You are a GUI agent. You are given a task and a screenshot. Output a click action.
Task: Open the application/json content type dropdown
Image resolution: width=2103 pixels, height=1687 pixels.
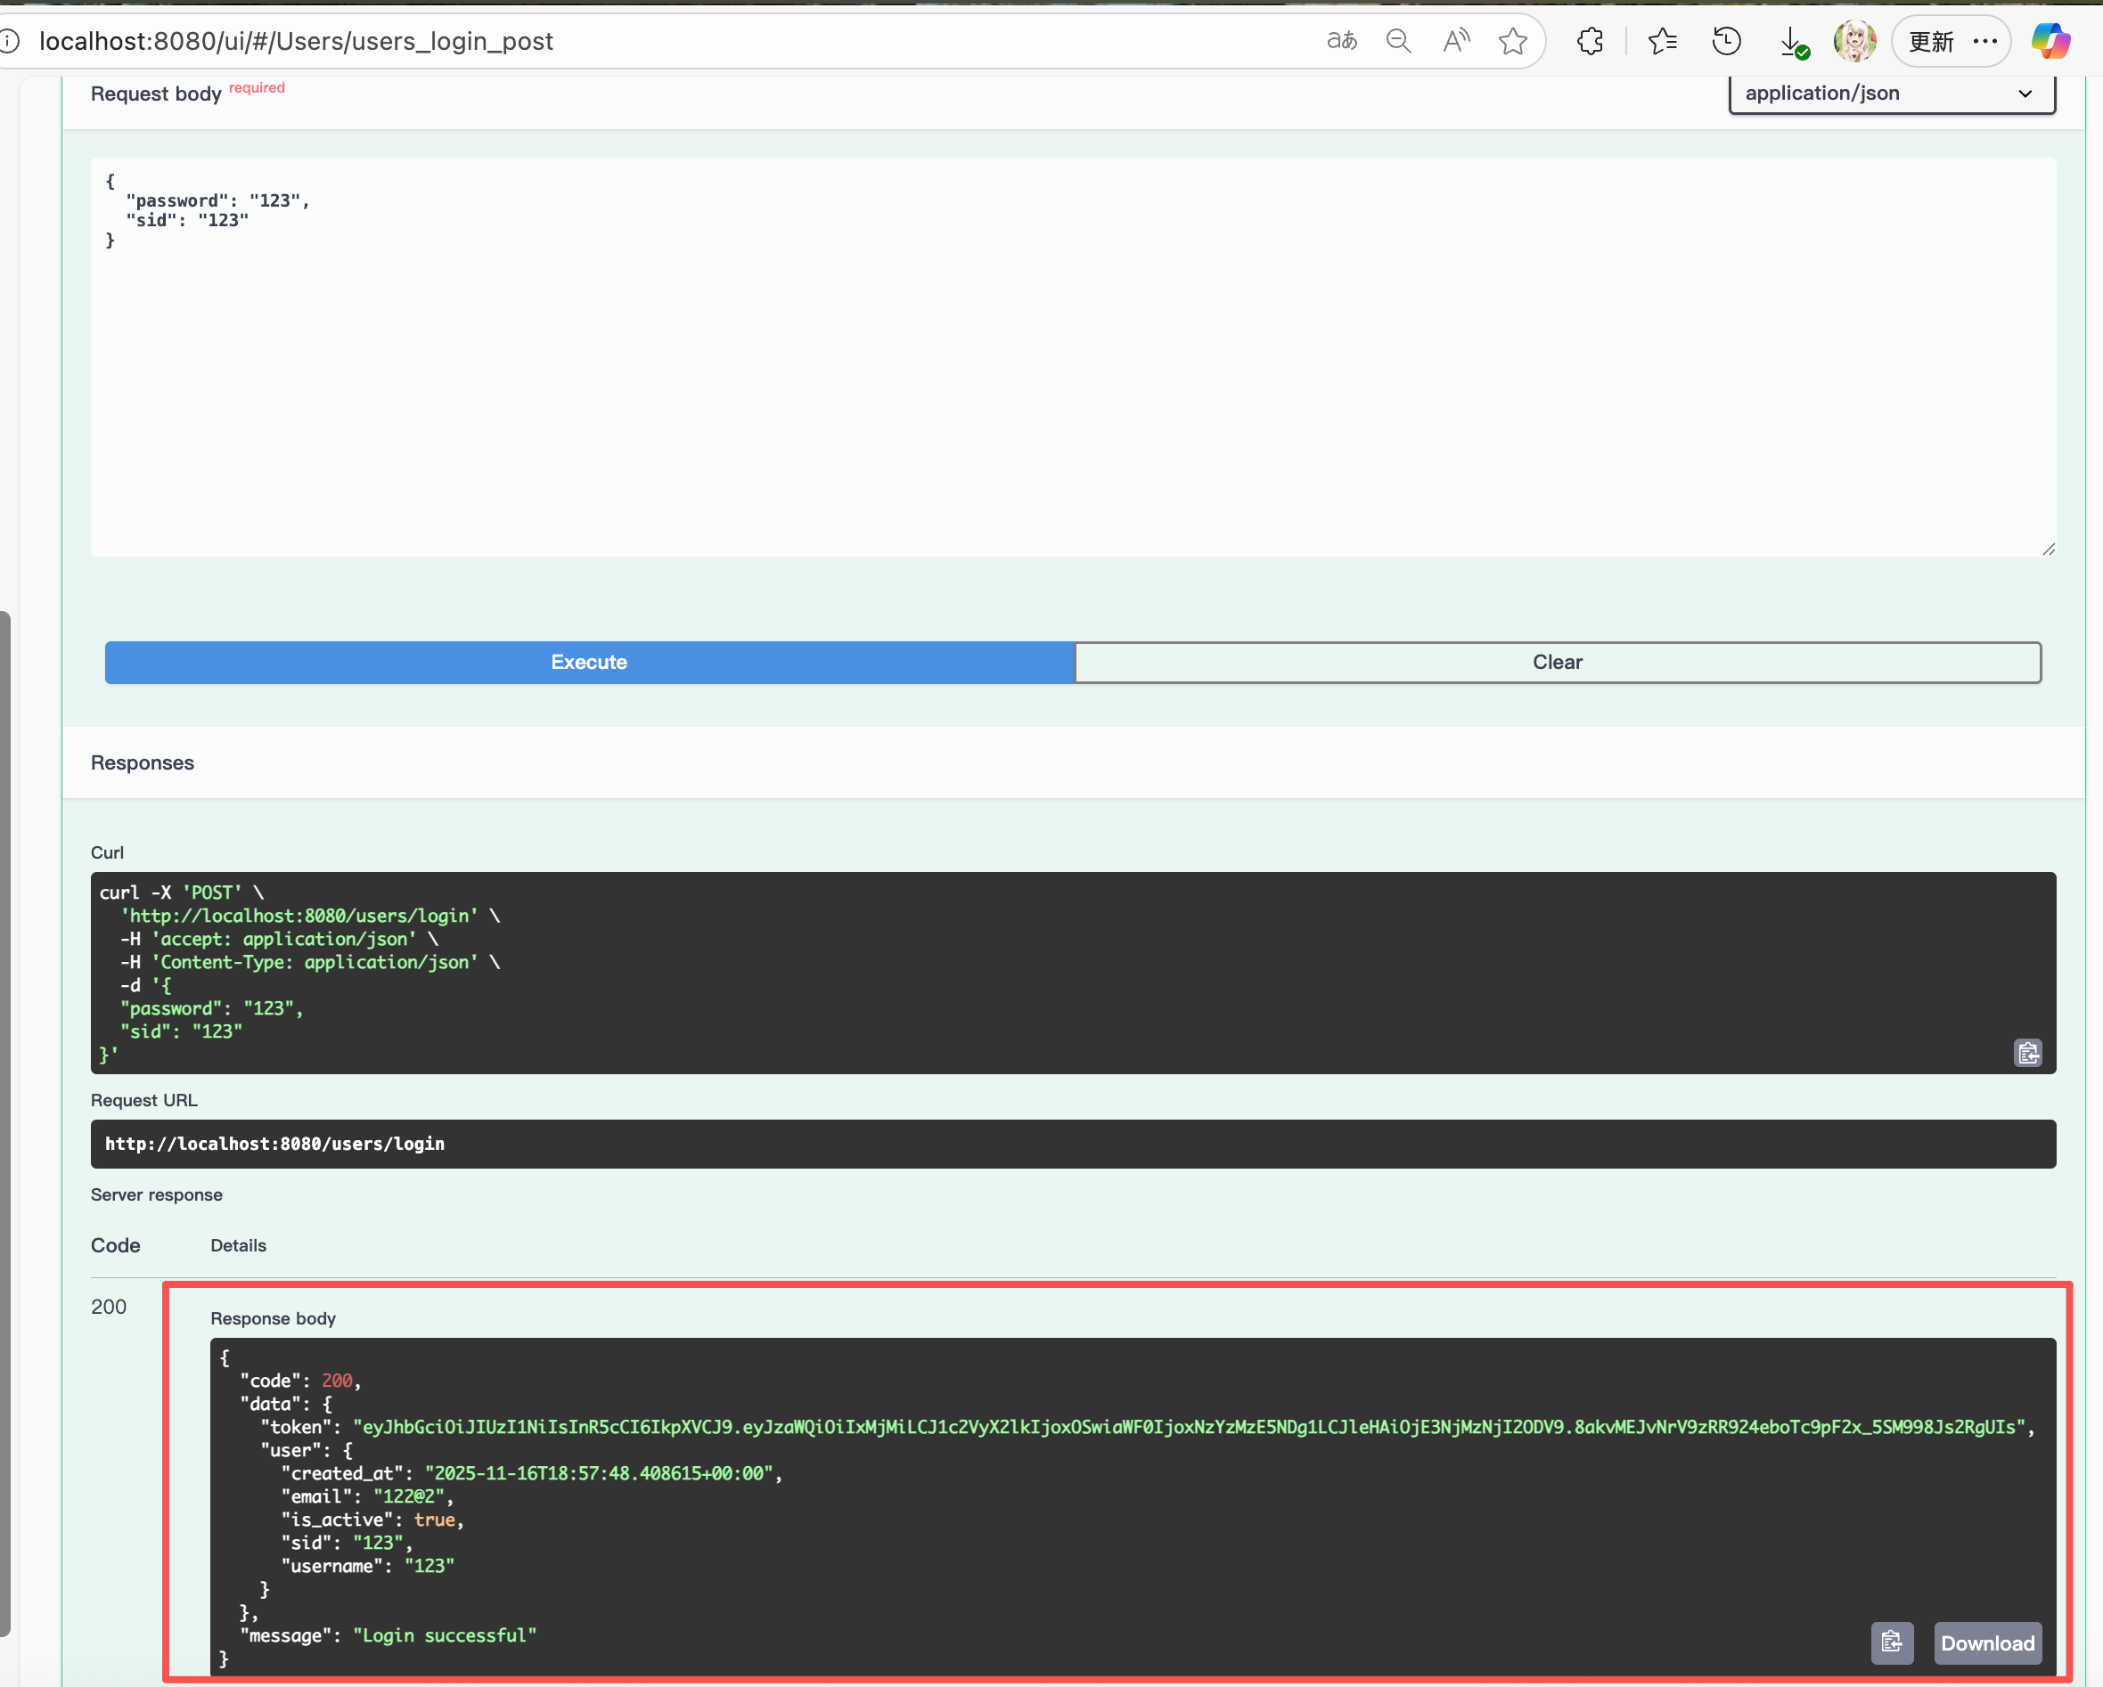[1891, 94]
